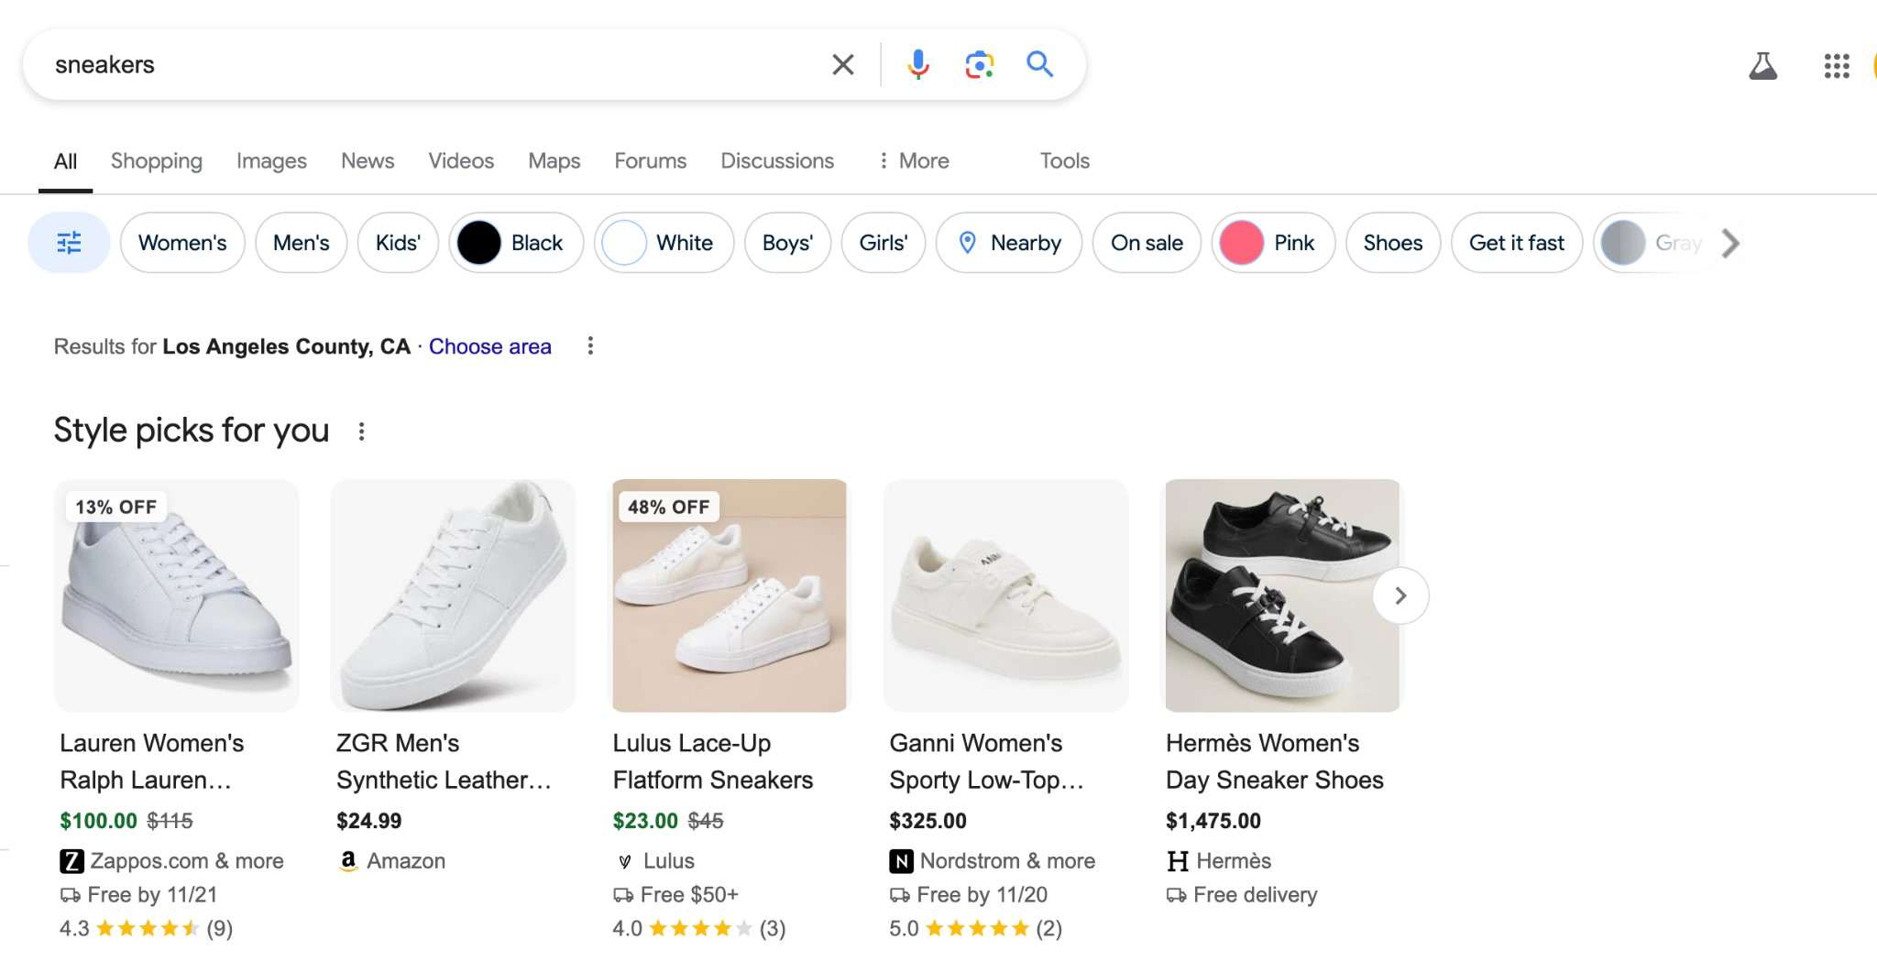Switch to the Forums tab
Screen dimensions: 1877x972
(650, 161)
